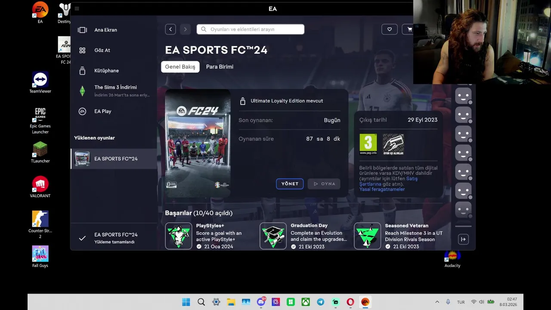The image size is (551, 310).
Task: Open the Windows Start menu
Action: 186,302
